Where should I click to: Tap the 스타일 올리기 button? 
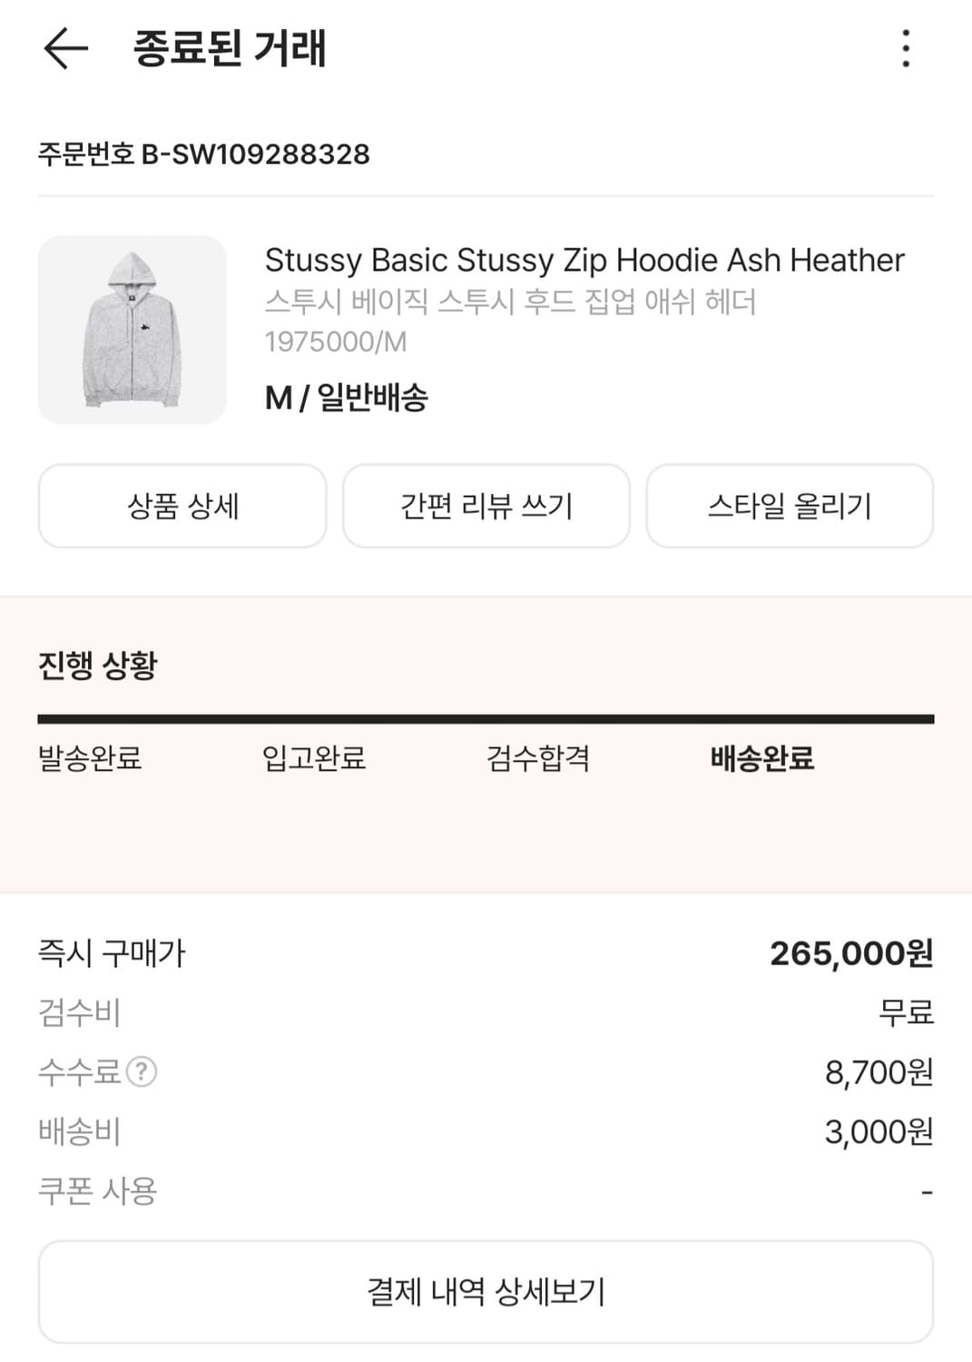coord(790,506)
